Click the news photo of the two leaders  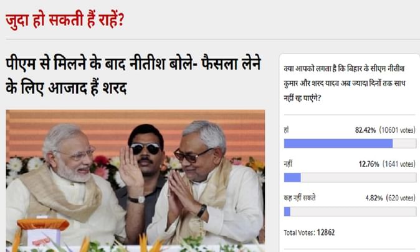(136, 181)
